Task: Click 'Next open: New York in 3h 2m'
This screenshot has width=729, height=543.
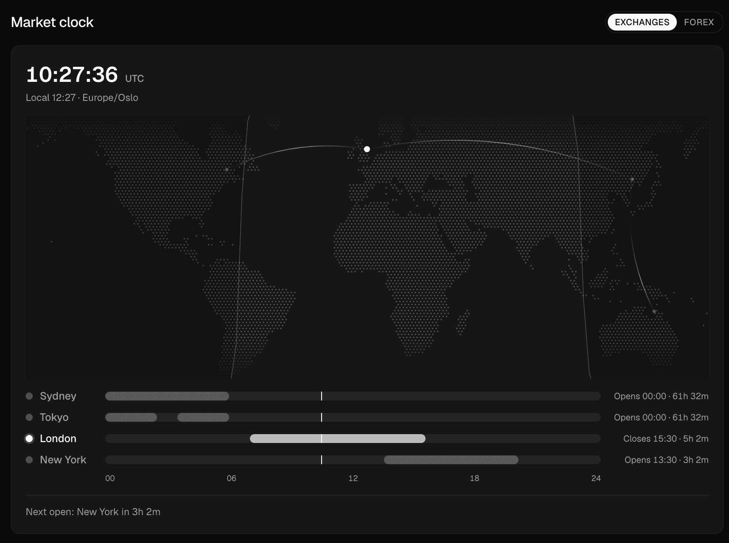Action: (93, 512)
